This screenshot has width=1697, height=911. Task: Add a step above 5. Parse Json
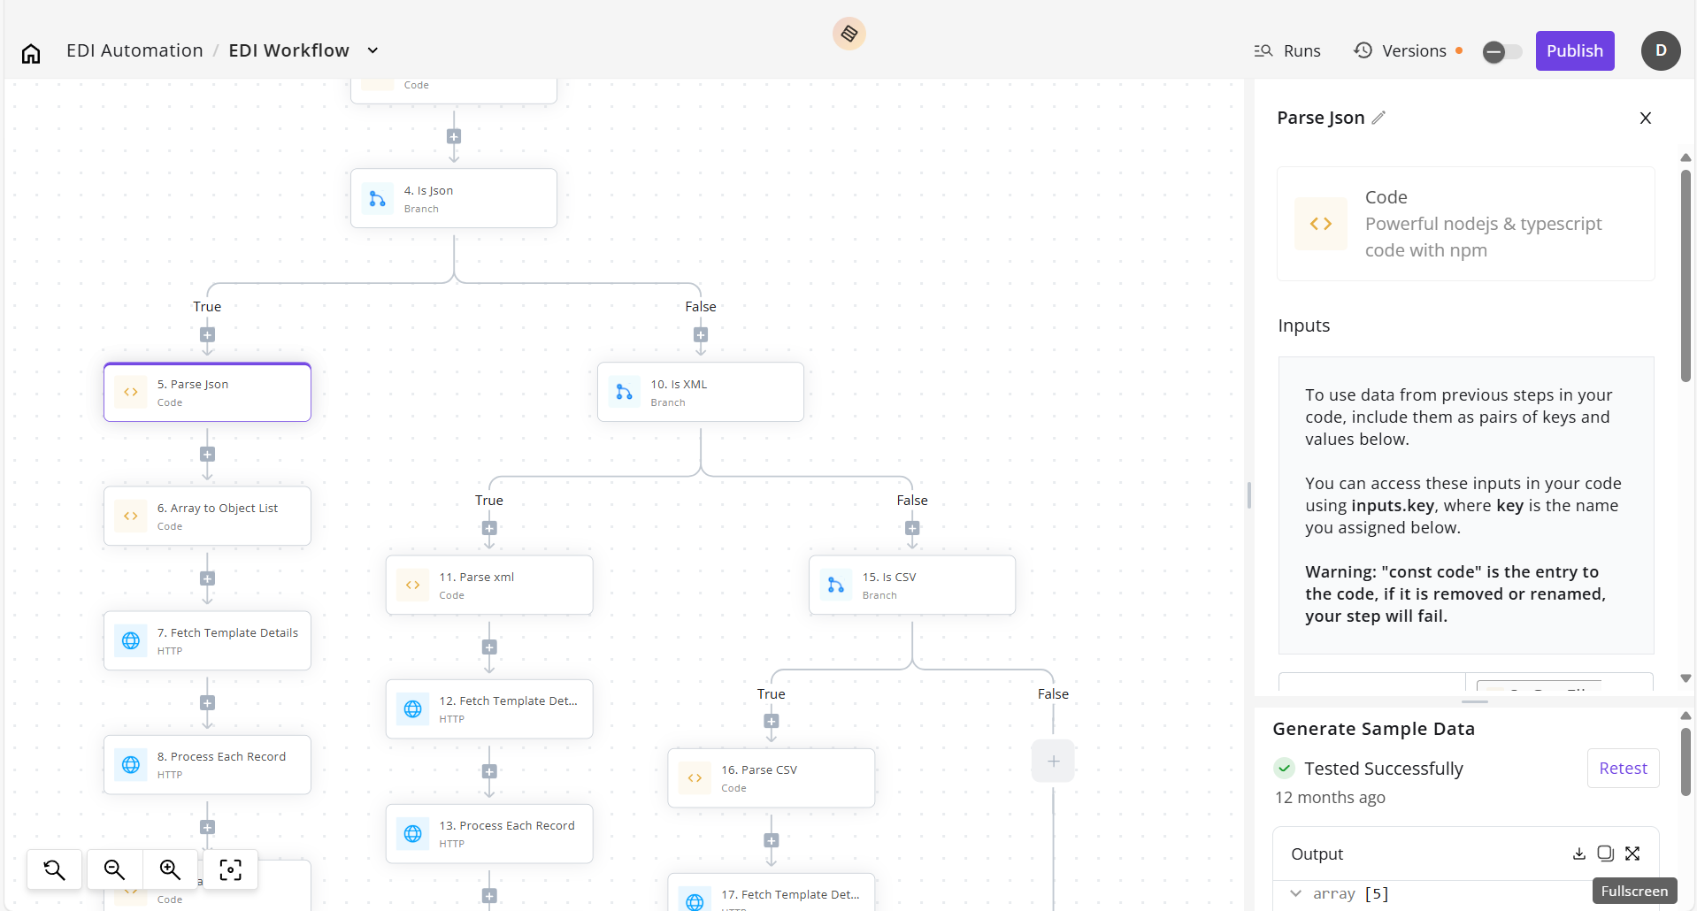tap(207, 335)
